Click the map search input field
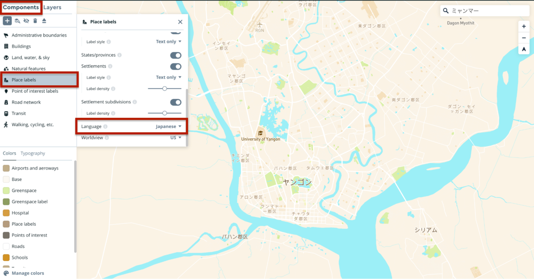This screenshot has width=534, height=279. (x=484, y=11)
